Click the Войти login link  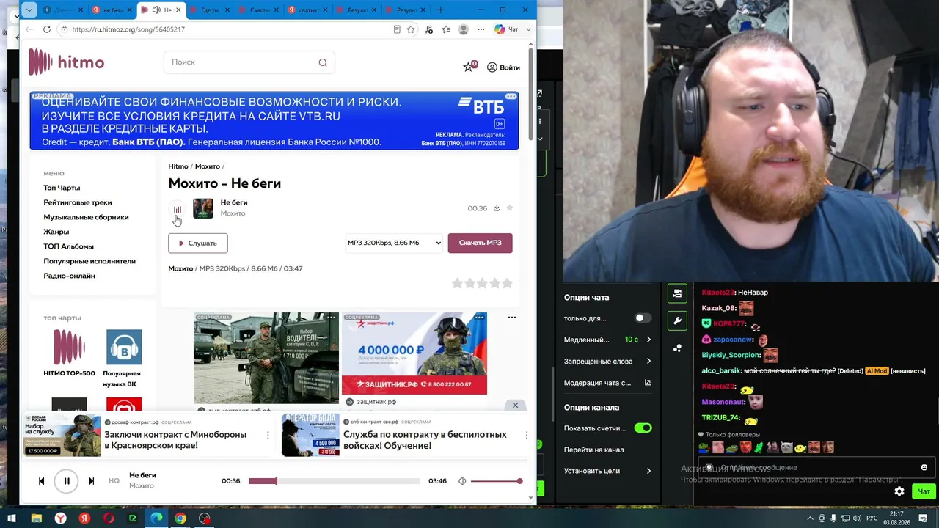(x=503, y=67)
